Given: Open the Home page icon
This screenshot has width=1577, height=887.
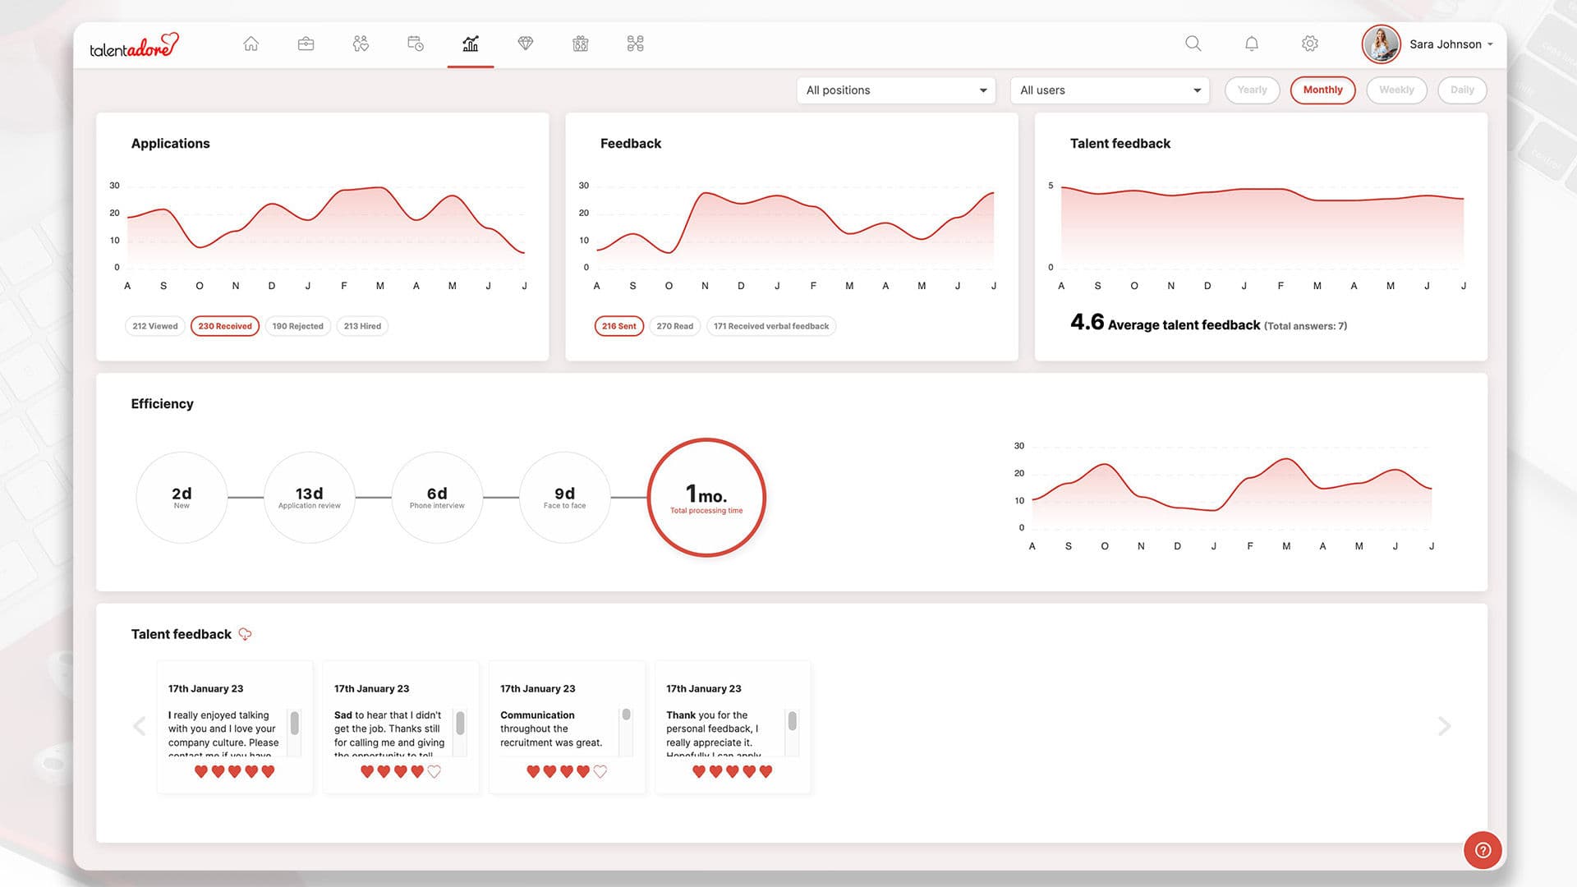Looking at the screenshot, I should coord(251,44).
